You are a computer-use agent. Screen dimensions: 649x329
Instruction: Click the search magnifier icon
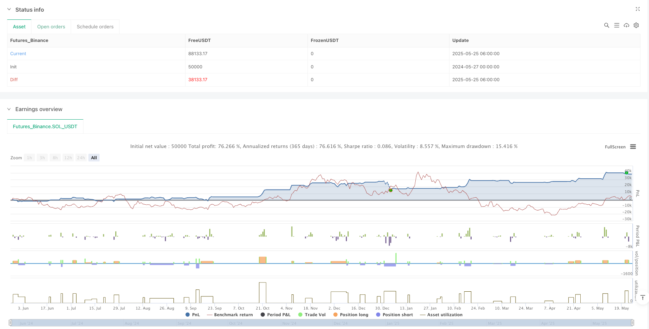click(606, 25)
